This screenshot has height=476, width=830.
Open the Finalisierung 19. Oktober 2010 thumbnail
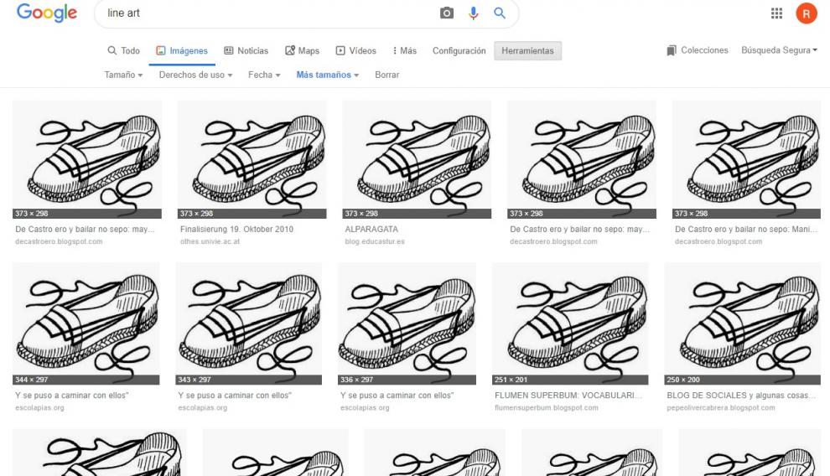click(252, 159)
